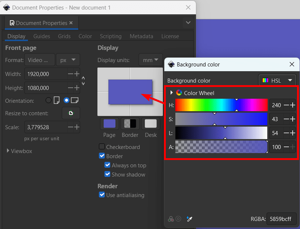Click the lock aspect ratio link icon
The width and height of the screenshot is (300, 229).
(x=83, y=81)
